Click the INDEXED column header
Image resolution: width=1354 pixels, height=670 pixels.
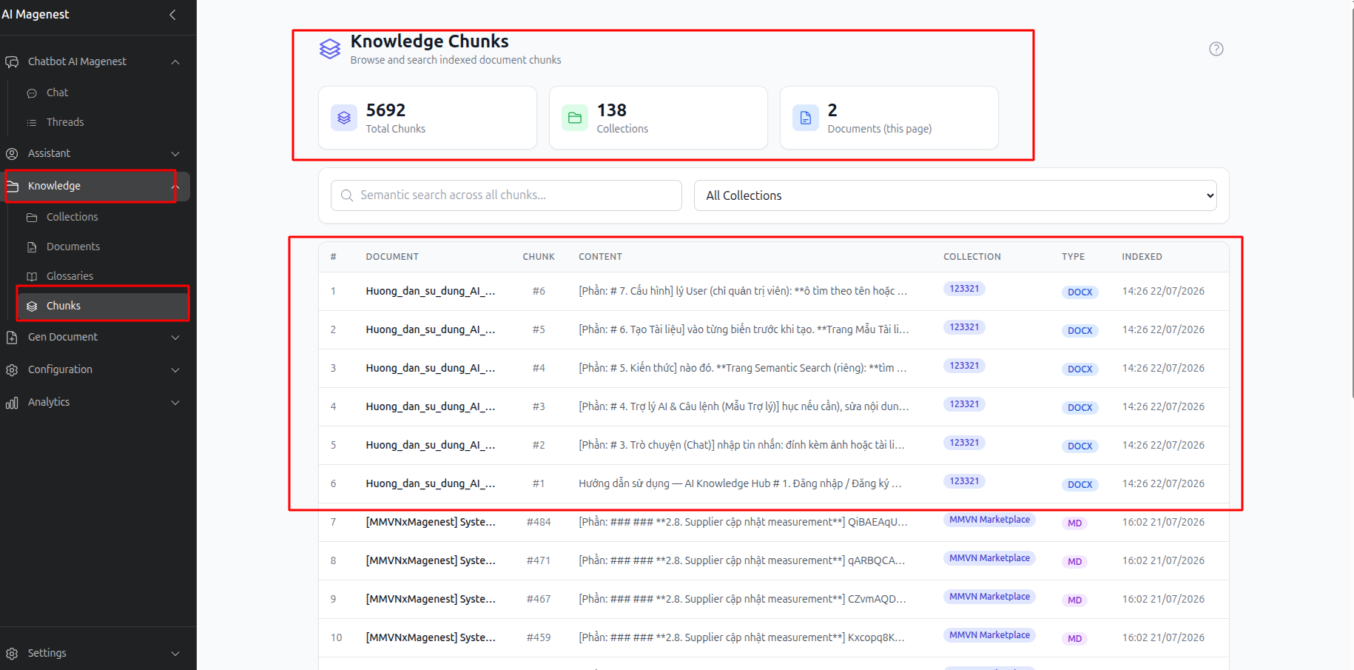click(1142, 257)
